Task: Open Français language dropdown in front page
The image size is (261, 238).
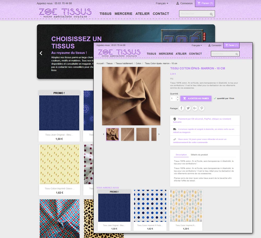Action: 197,45
